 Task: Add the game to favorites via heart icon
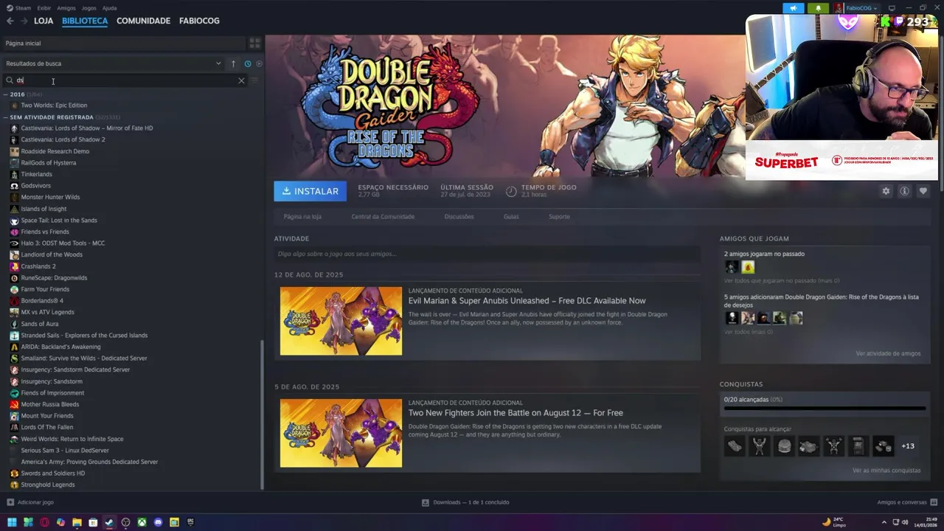(923, 191)
